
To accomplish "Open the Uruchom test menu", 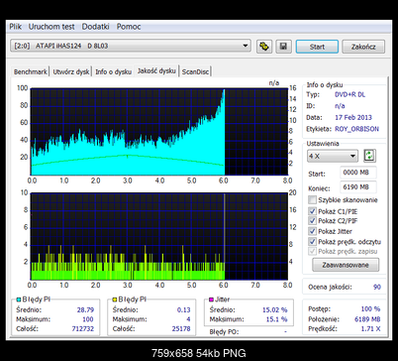I will (x=51, y=27).
